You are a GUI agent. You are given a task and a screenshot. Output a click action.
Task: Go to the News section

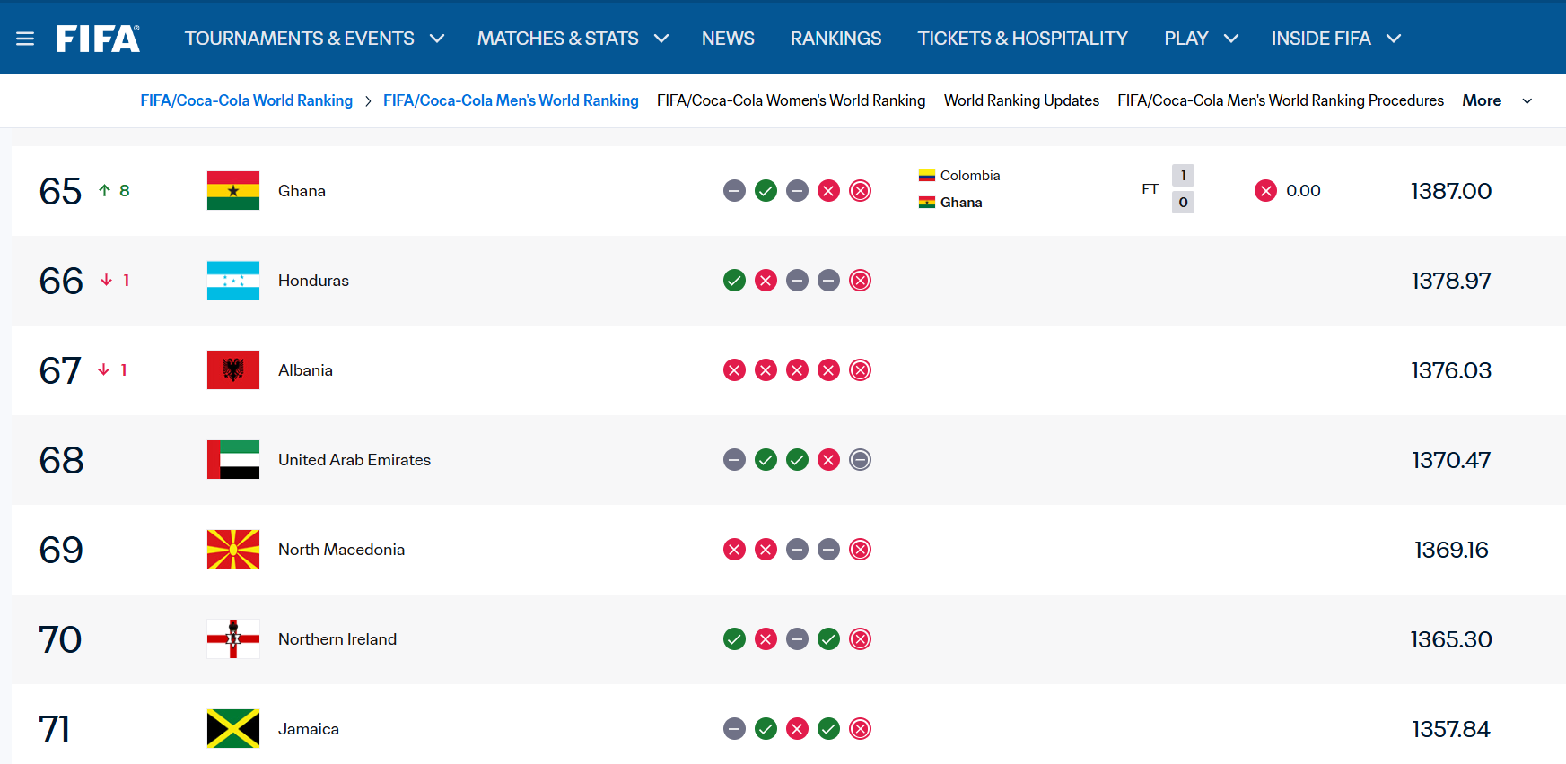coord(728,39)
